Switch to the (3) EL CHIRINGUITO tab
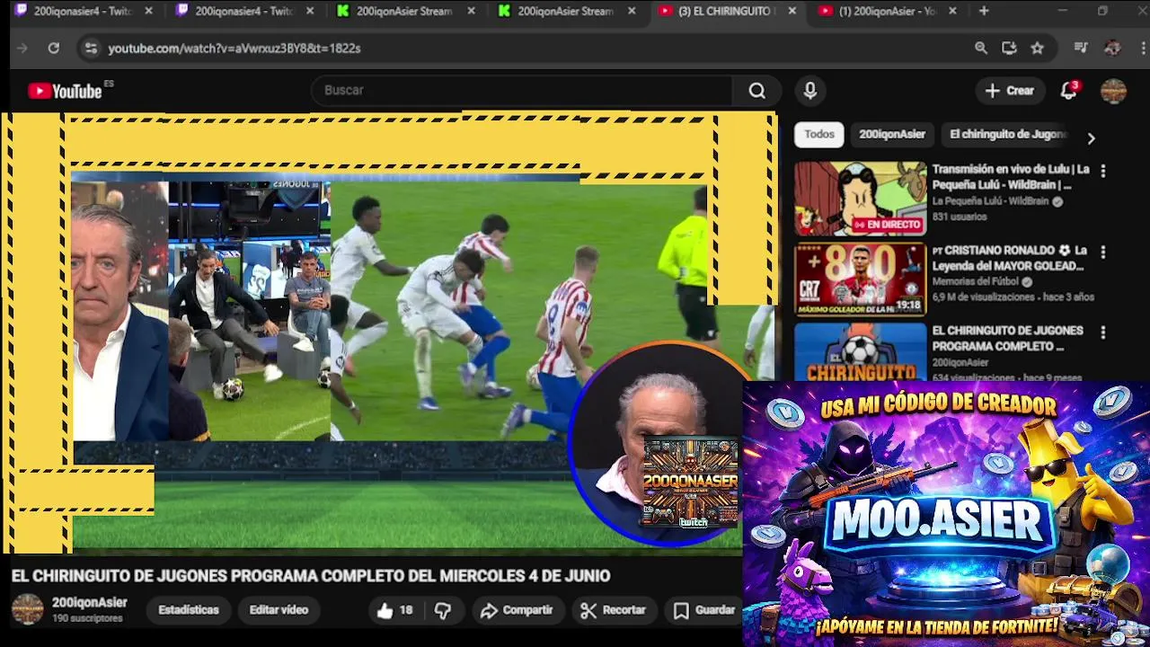Screen dimensions: 1150x647 726,11
